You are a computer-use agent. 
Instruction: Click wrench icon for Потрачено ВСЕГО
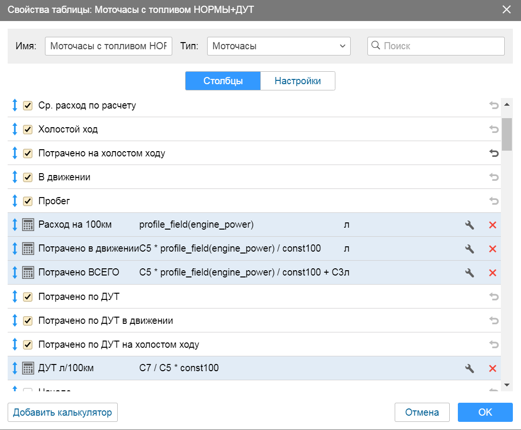[469, 273]
